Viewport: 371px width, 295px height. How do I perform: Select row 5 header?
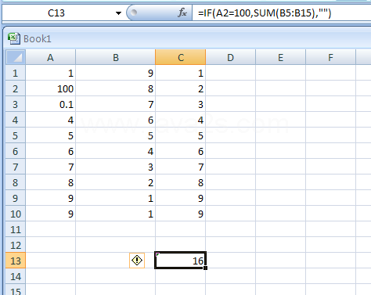tap(16, 135)
